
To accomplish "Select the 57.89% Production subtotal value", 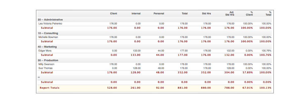I will (247, 73).
